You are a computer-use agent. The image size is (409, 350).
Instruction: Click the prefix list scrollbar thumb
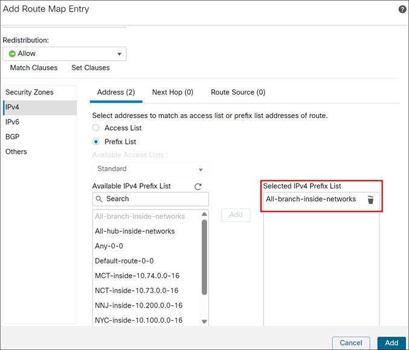[204, 257]
